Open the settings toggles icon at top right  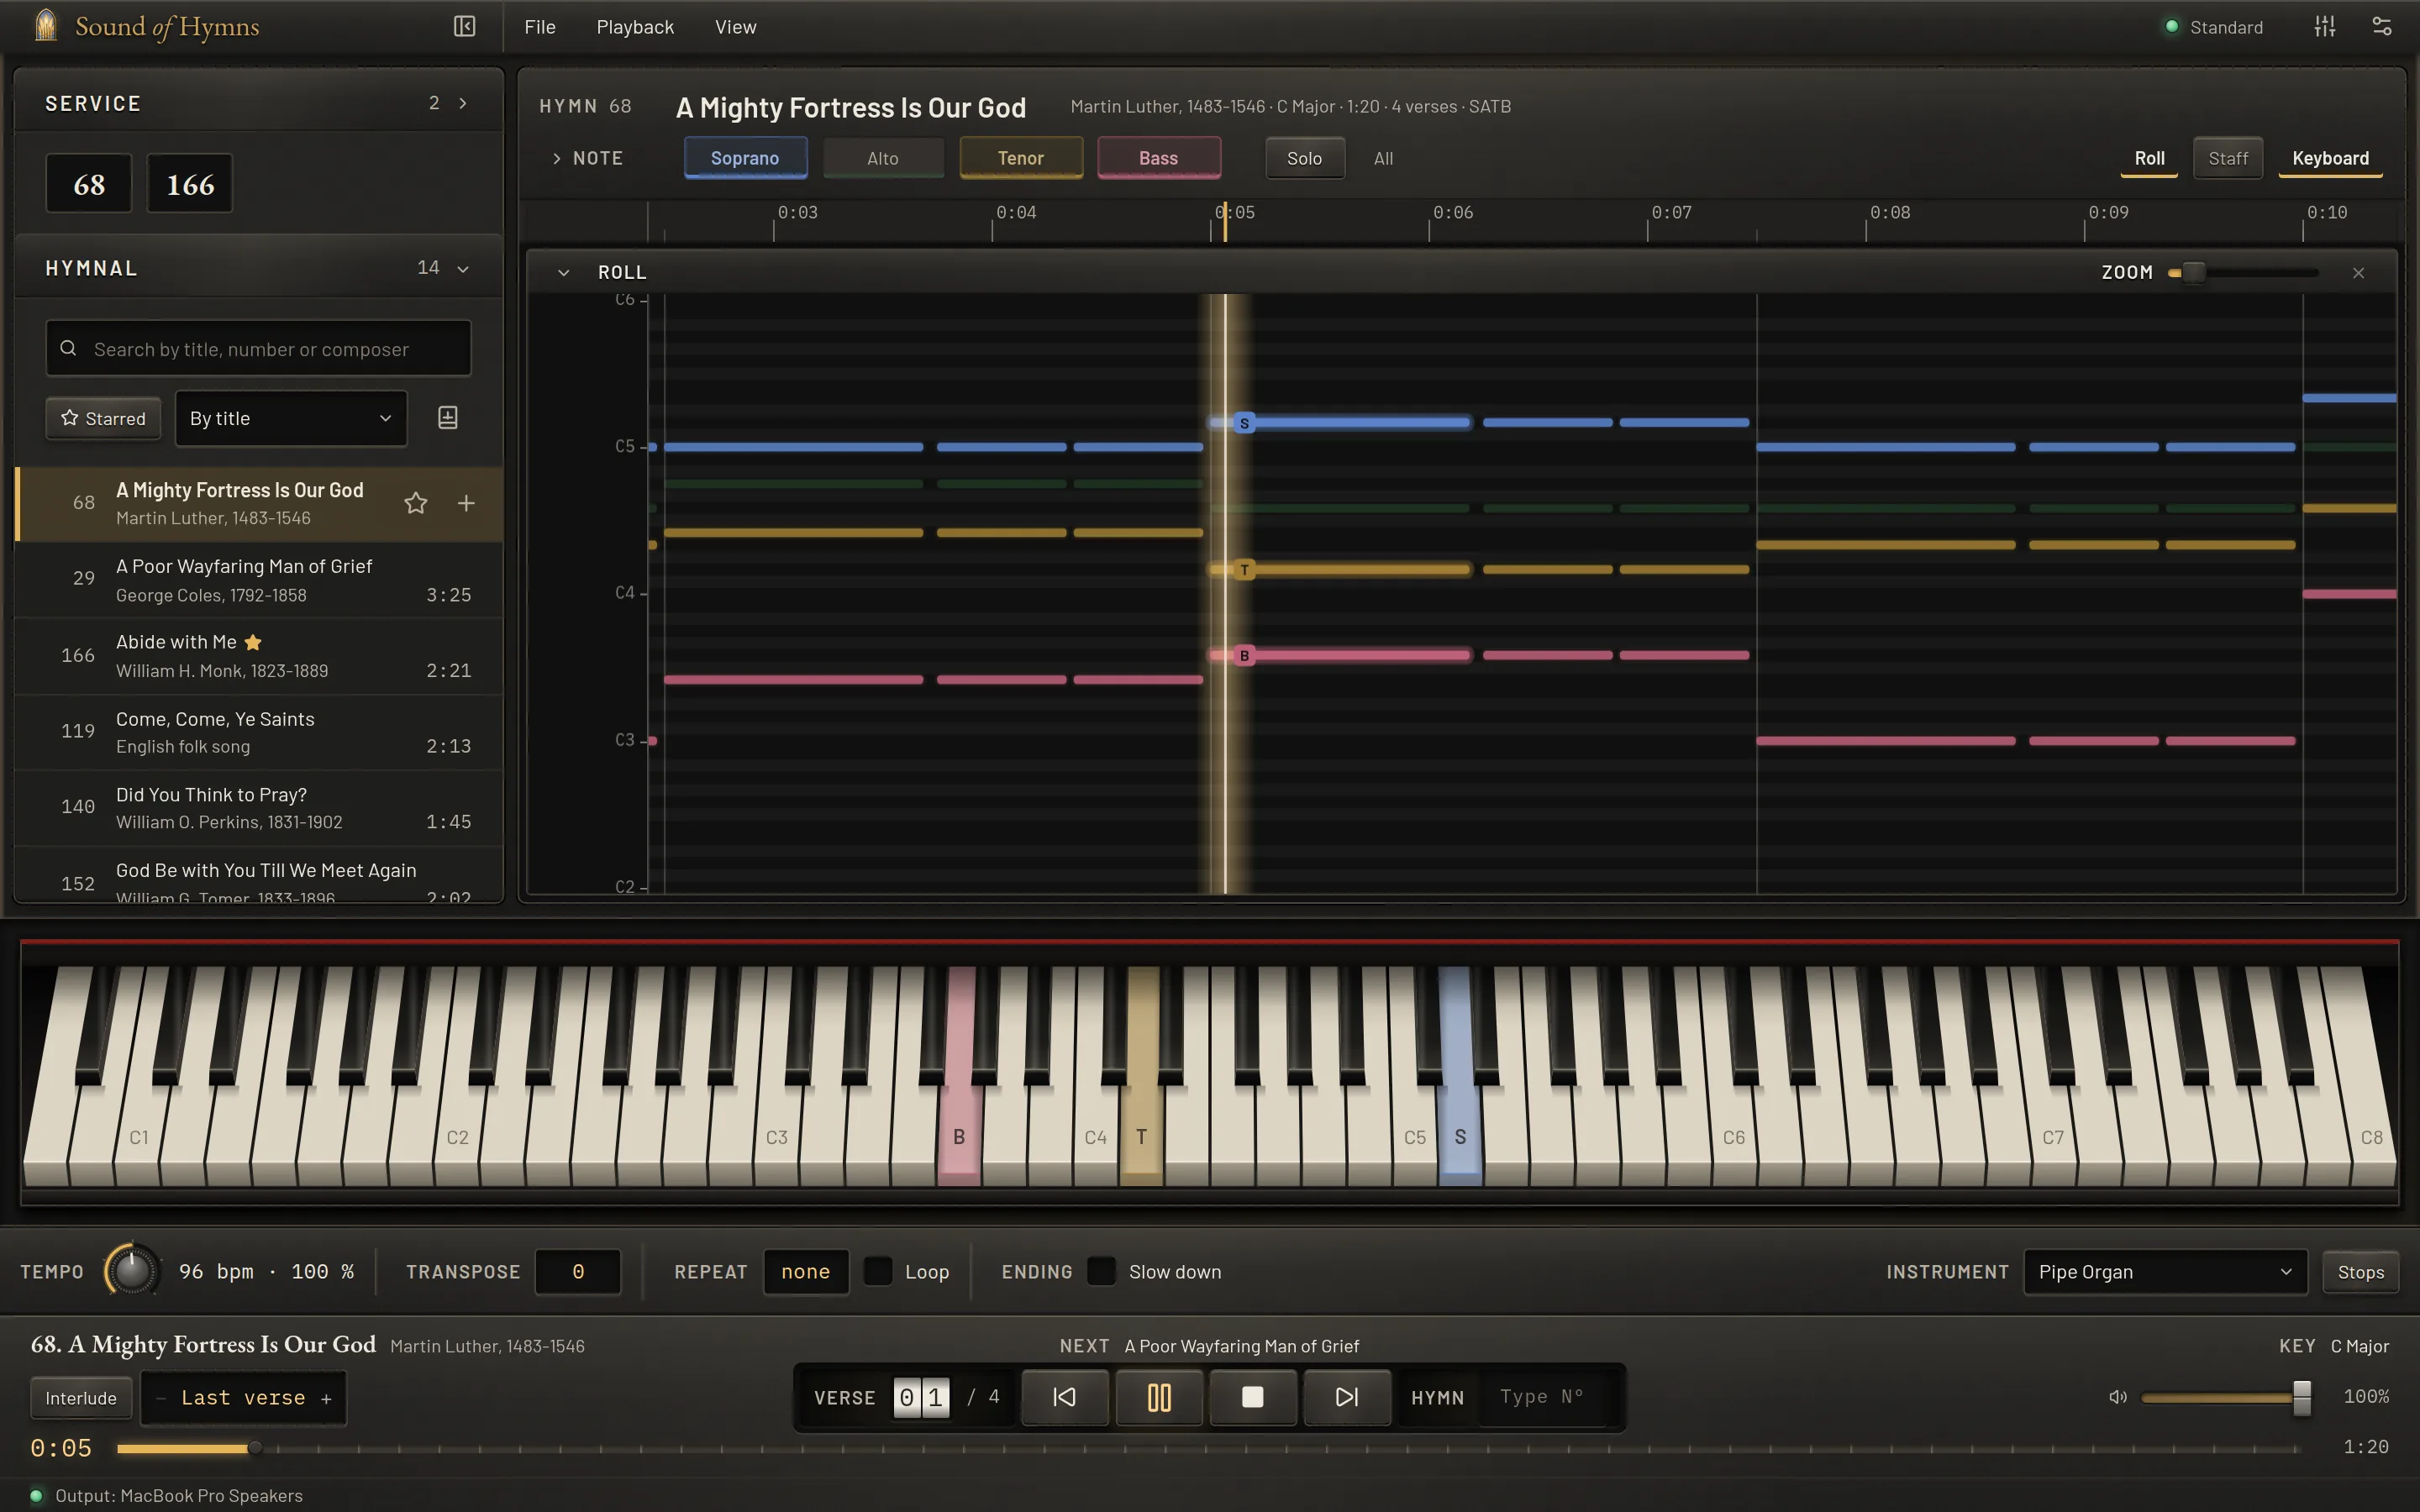(x=2382, y=27)
